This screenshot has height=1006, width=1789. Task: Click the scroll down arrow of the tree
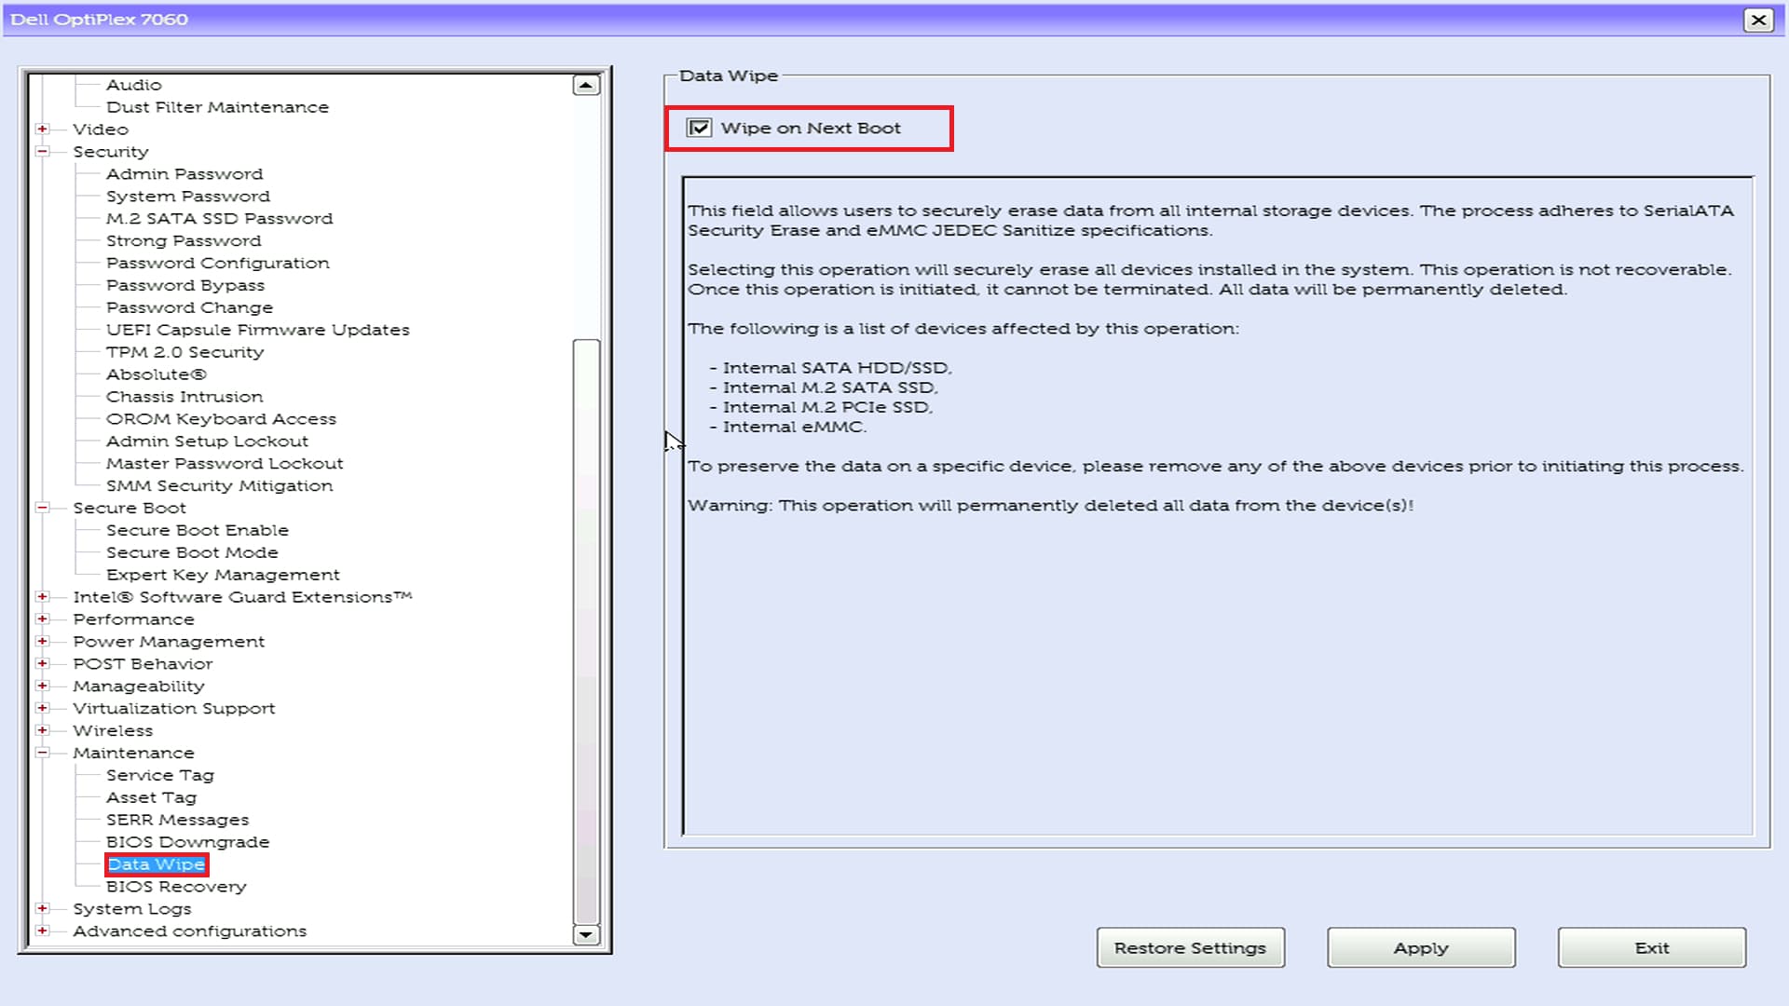click(586, 934)
